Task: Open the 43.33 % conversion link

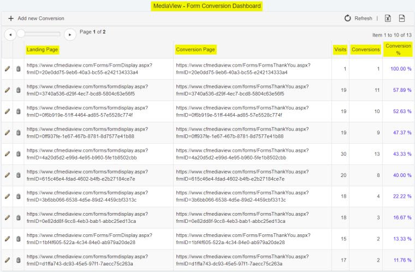Action: pos(402,153)
